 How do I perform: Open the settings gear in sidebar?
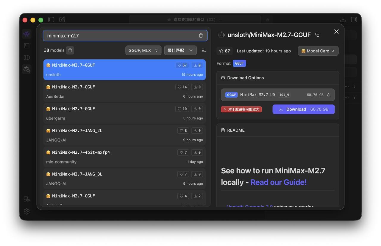[x=26, y=211]
